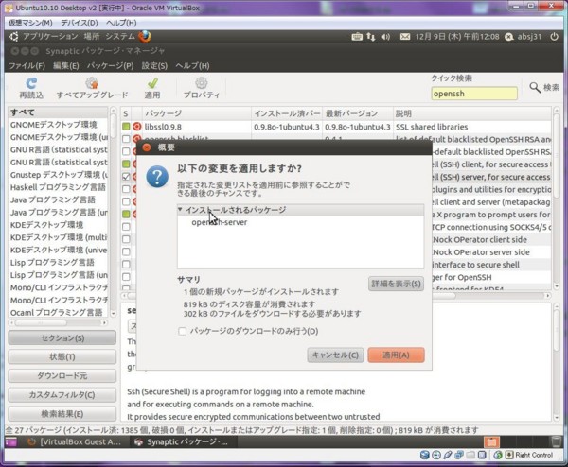Toggle the checked box of (SSH) server row
568x467 pixels.
click(126, 177)
